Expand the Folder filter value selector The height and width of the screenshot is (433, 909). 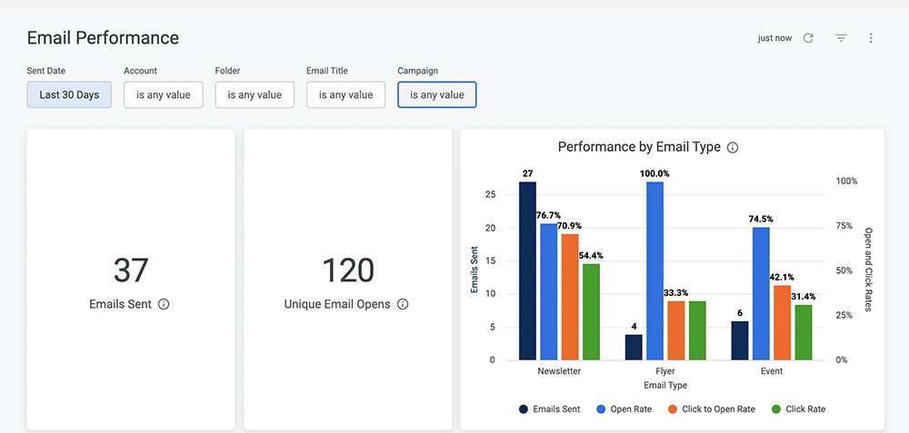pyautogui.click(x=255, y=94)
